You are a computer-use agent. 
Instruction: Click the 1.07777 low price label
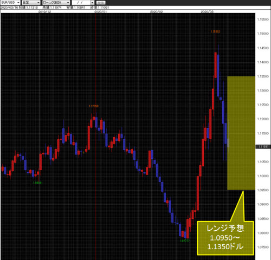point(185,240)
